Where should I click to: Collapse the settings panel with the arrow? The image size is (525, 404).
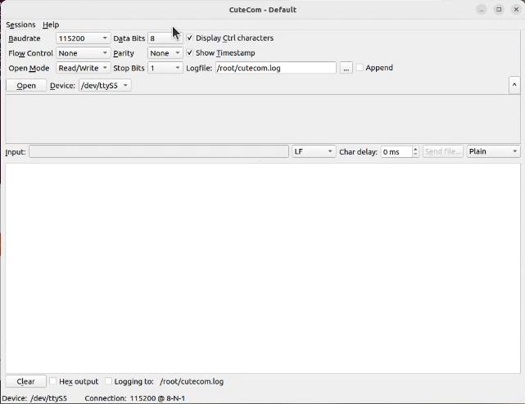[514, 85]
